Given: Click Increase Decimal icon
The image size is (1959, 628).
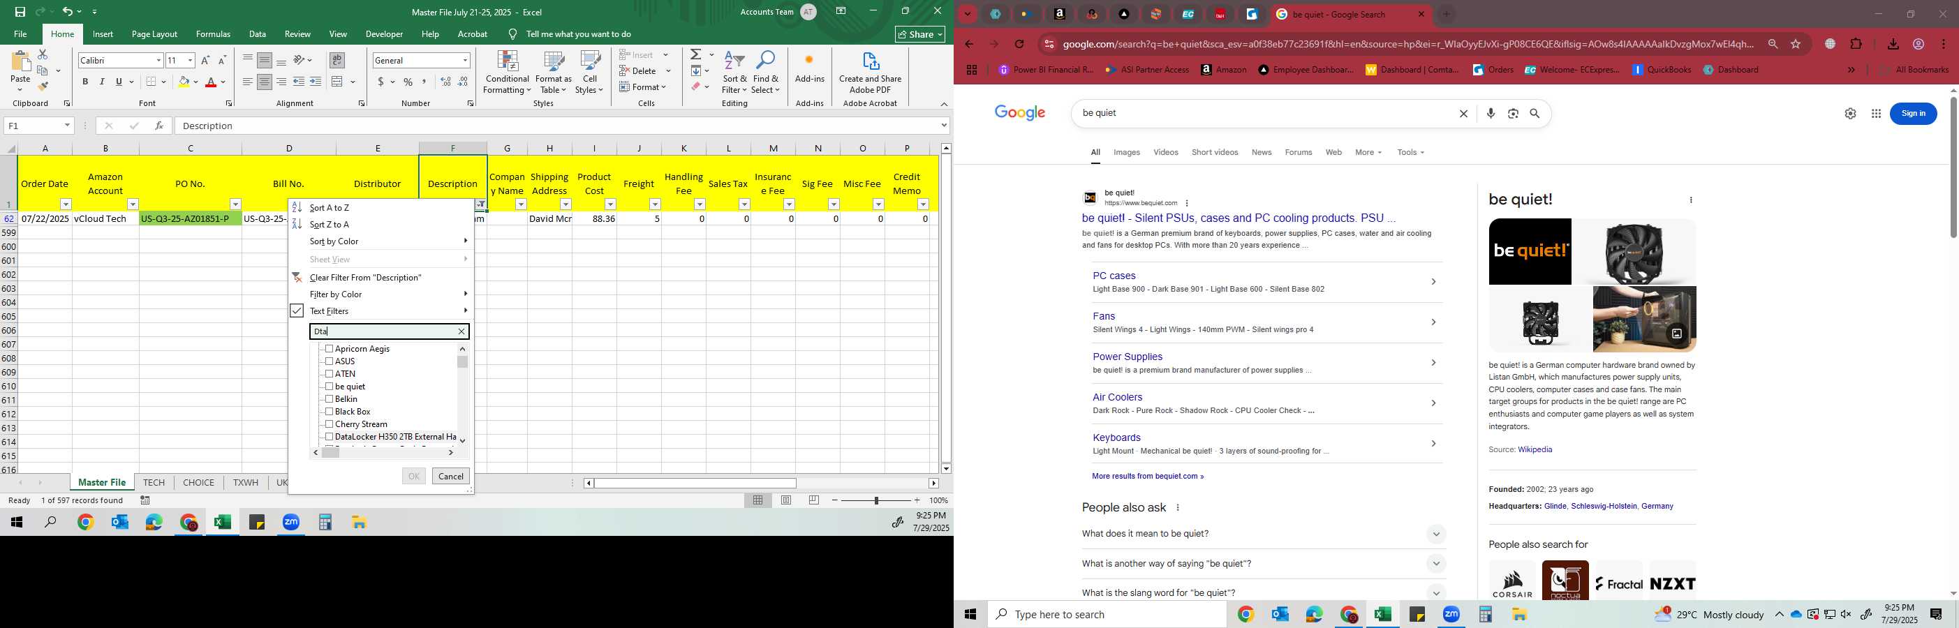Looking at the screenshot, I should tap(445, 82).
